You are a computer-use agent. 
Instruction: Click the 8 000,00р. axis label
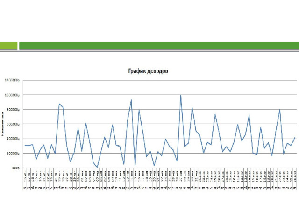[x=13, y=110]
